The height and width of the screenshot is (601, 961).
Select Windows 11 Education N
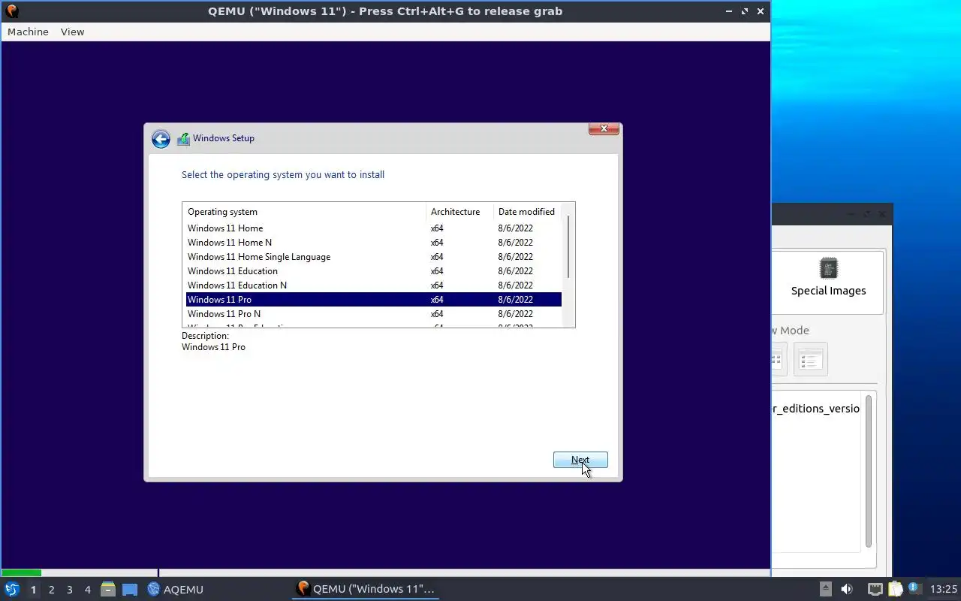(x=373, y=285)
